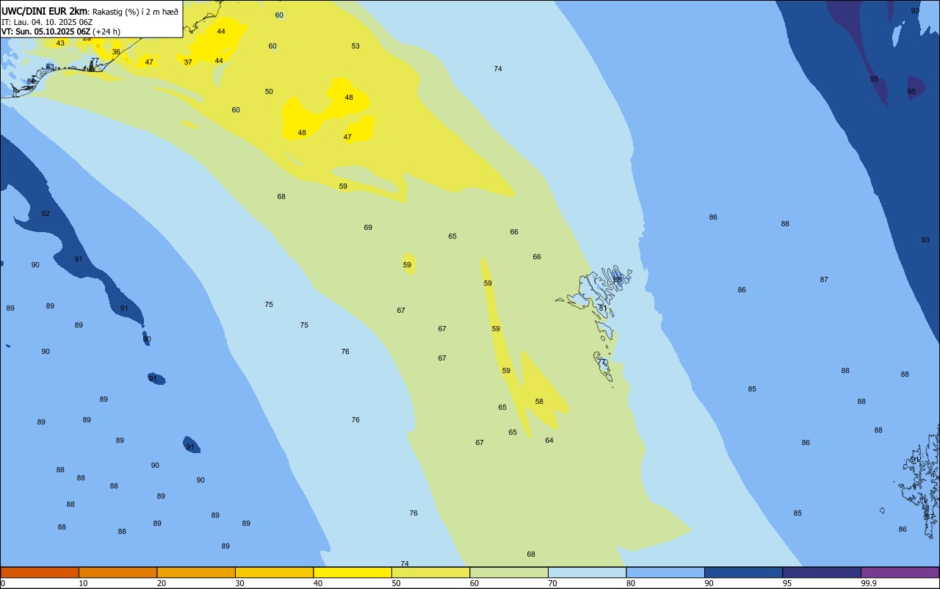
Task: Select the 30–40 amber legend block
Action: tap(274, 572)
